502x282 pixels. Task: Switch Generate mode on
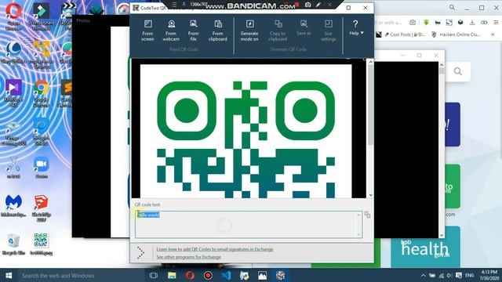[249, 31]
